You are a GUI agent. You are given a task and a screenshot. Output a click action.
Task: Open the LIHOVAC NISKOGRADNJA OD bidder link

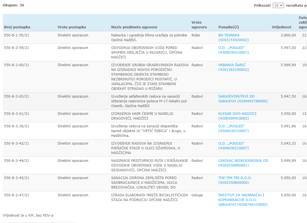pyautogui.click(x=243, y=163)
